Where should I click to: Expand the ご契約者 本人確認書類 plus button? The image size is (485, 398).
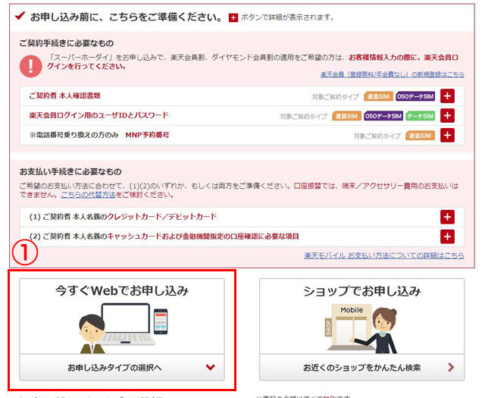[x=447, y=96]
